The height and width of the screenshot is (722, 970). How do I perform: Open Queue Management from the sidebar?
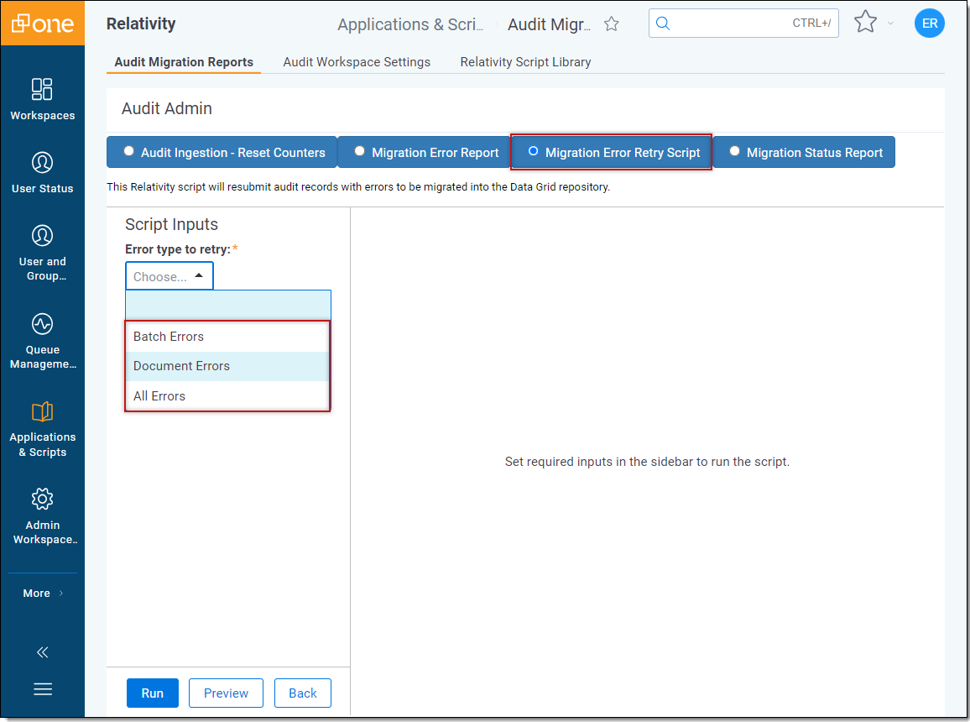click(x=42, y=324)
